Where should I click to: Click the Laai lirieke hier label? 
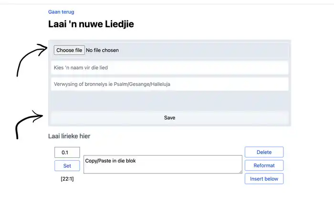point(69,136)
